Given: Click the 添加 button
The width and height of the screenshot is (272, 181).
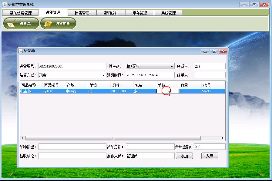Looking at the screenshot, I should [x=184, y=156].
